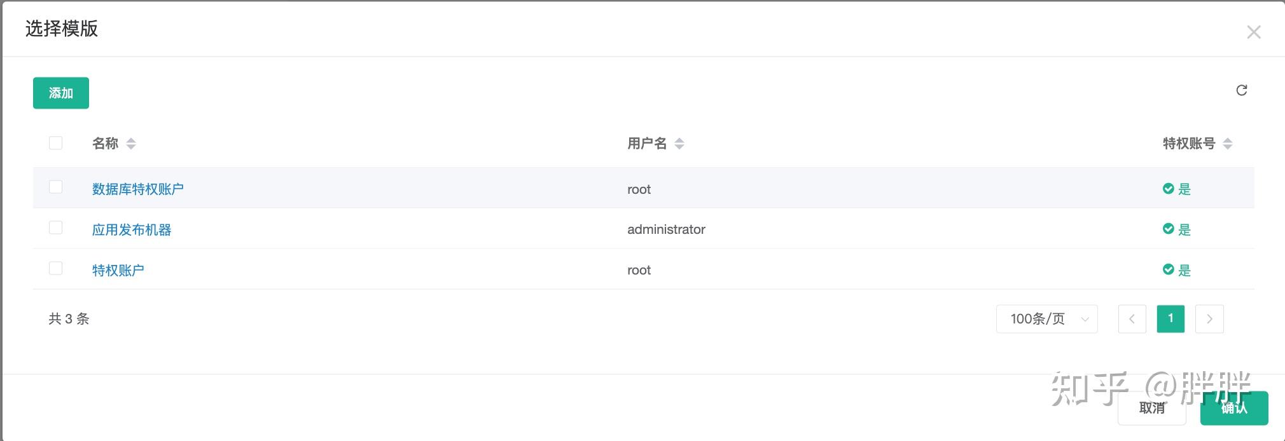Open the 100条/页 page size dropdown
1285x441 pixels.
coord(1046,319)
